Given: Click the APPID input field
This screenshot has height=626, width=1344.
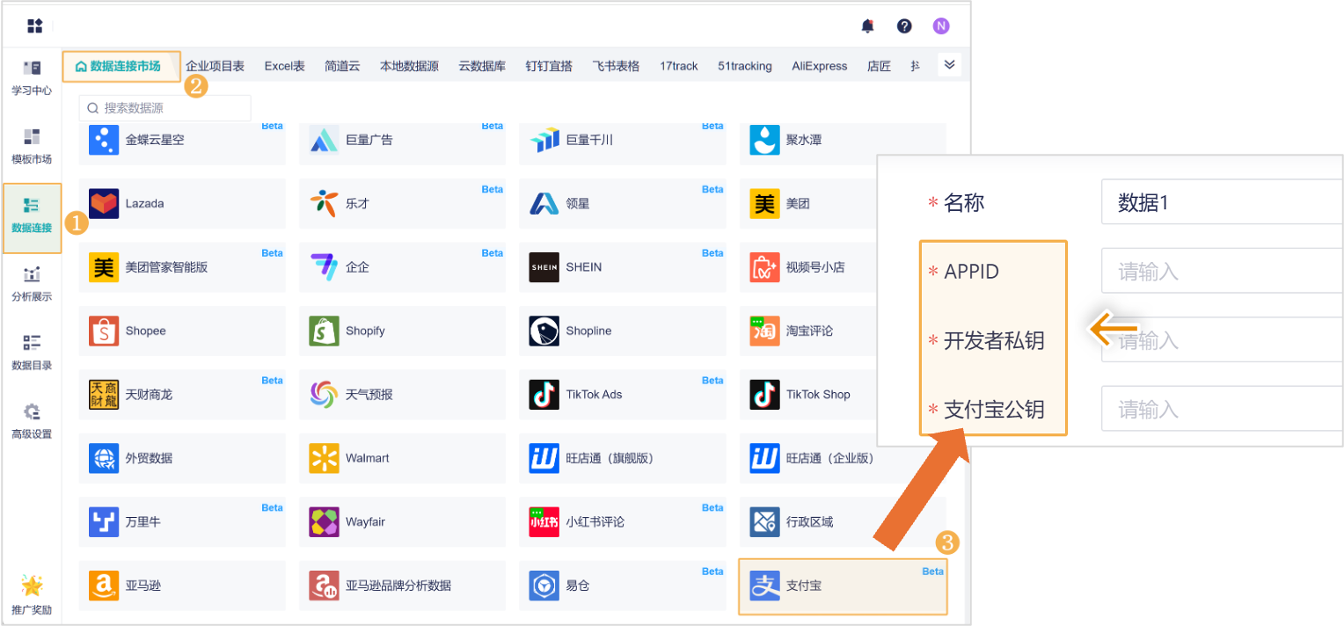Looking at the screenshot, I should (1221, 270).
